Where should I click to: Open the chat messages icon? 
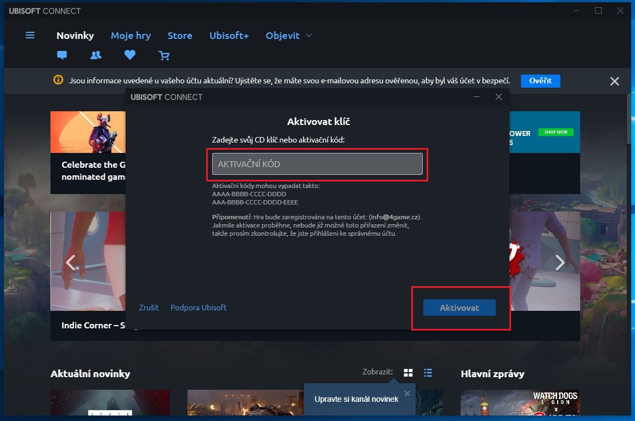(62, 55)
